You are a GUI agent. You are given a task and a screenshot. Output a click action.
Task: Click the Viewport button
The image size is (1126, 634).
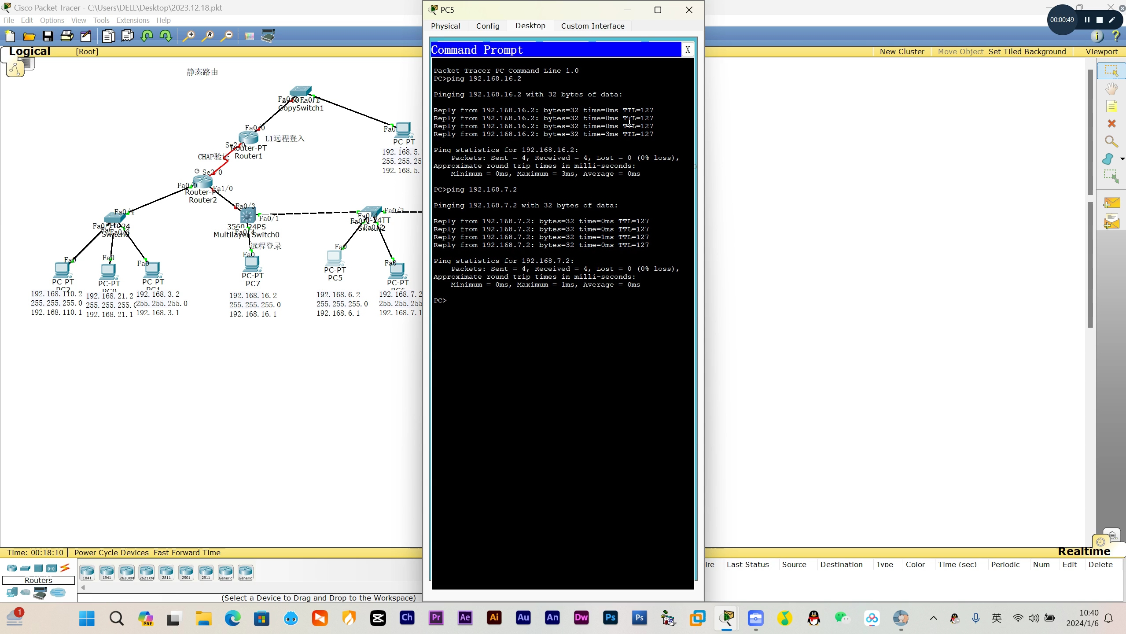coord(1101,52)
